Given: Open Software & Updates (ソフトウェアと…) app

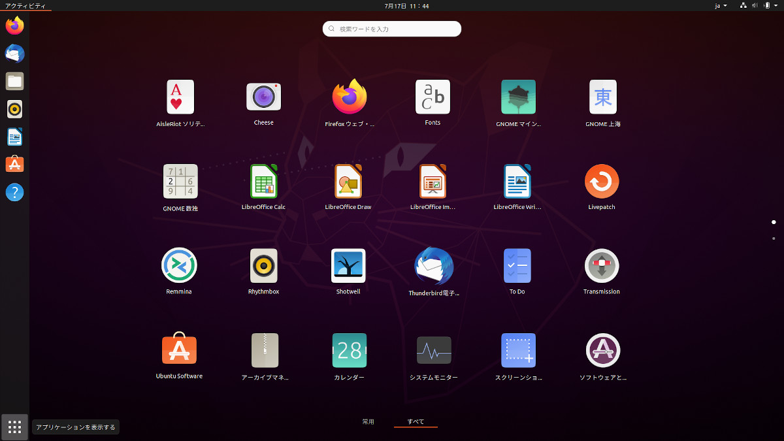Looking at the screenshot, I should pos(603,350).
